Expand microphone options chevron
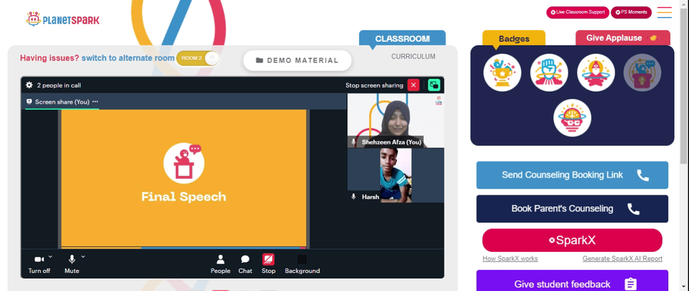 83,257
